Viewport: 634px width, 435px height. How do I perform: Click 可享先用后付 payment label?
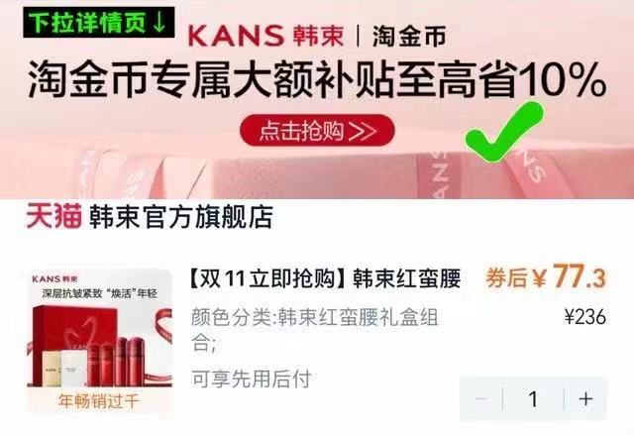coord(251,379)
